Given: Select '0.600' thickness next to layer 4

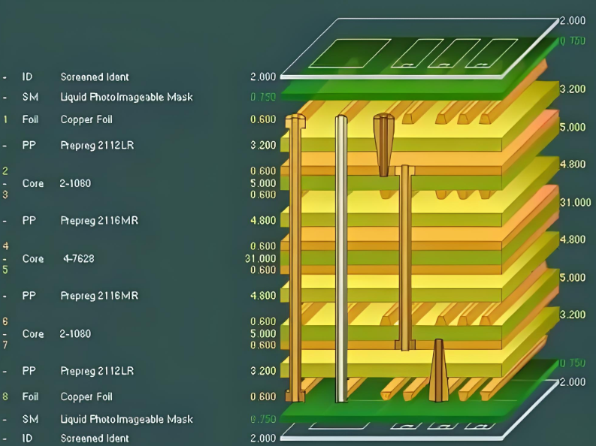Looking at the screenshot, I should (x=263, y=246).
